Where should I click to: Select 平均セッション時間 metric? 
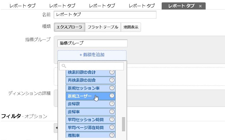tap(86, 120)
